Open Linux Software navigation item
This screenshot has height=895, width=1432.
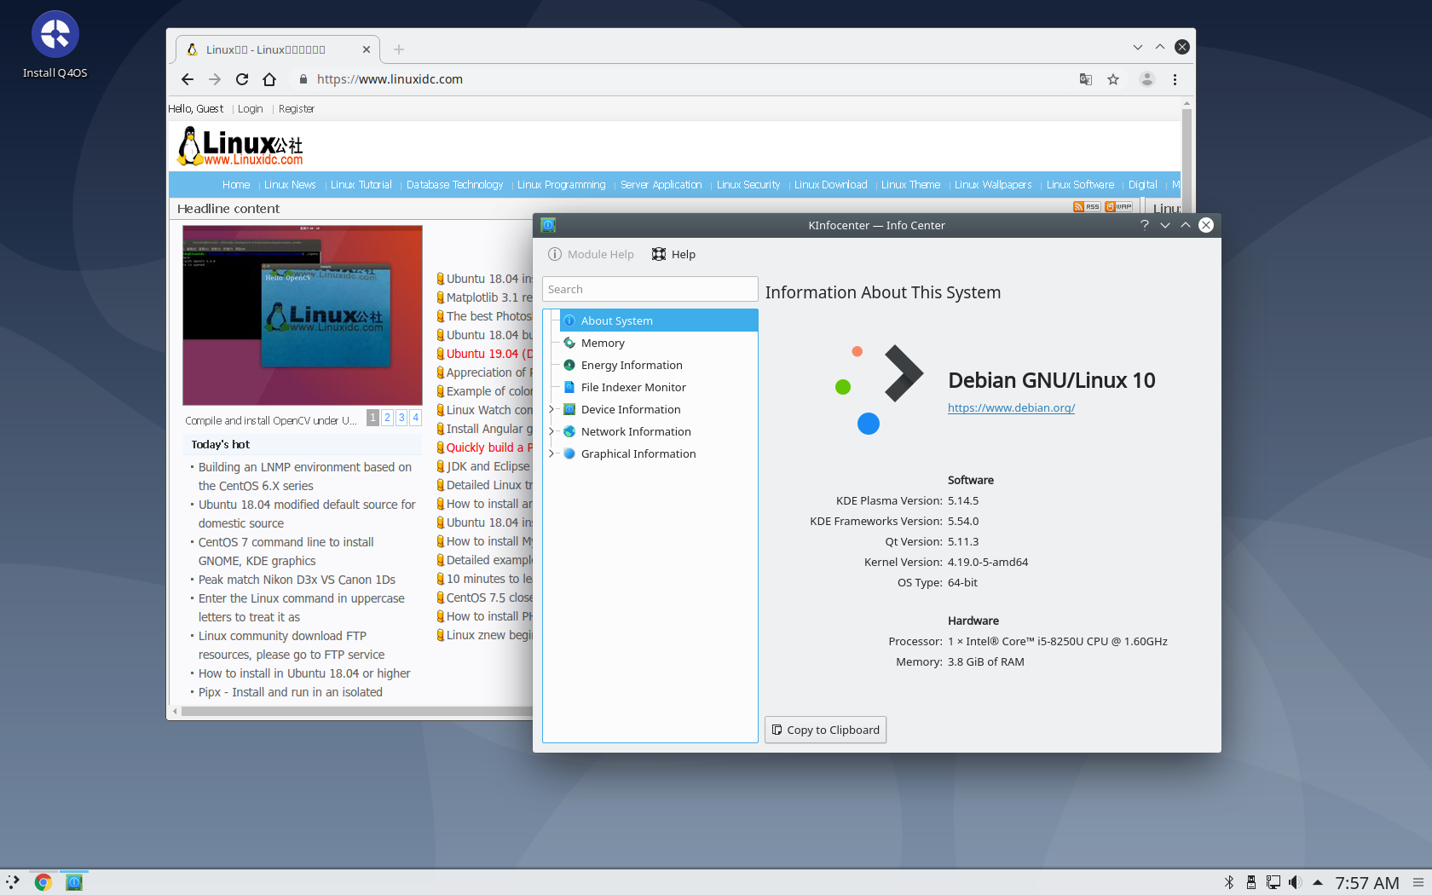(1080, 185)
